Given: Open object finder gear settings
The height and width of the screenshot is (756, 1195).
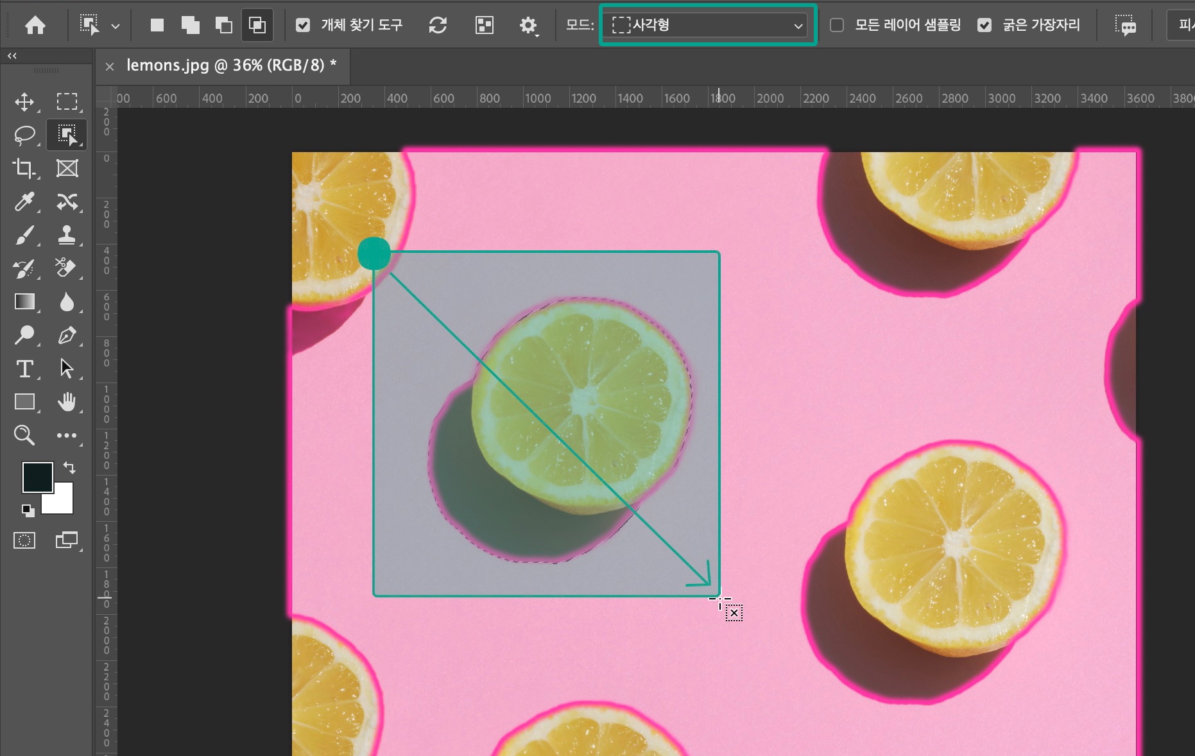Looking at the screenshot, I should [528, 26].
